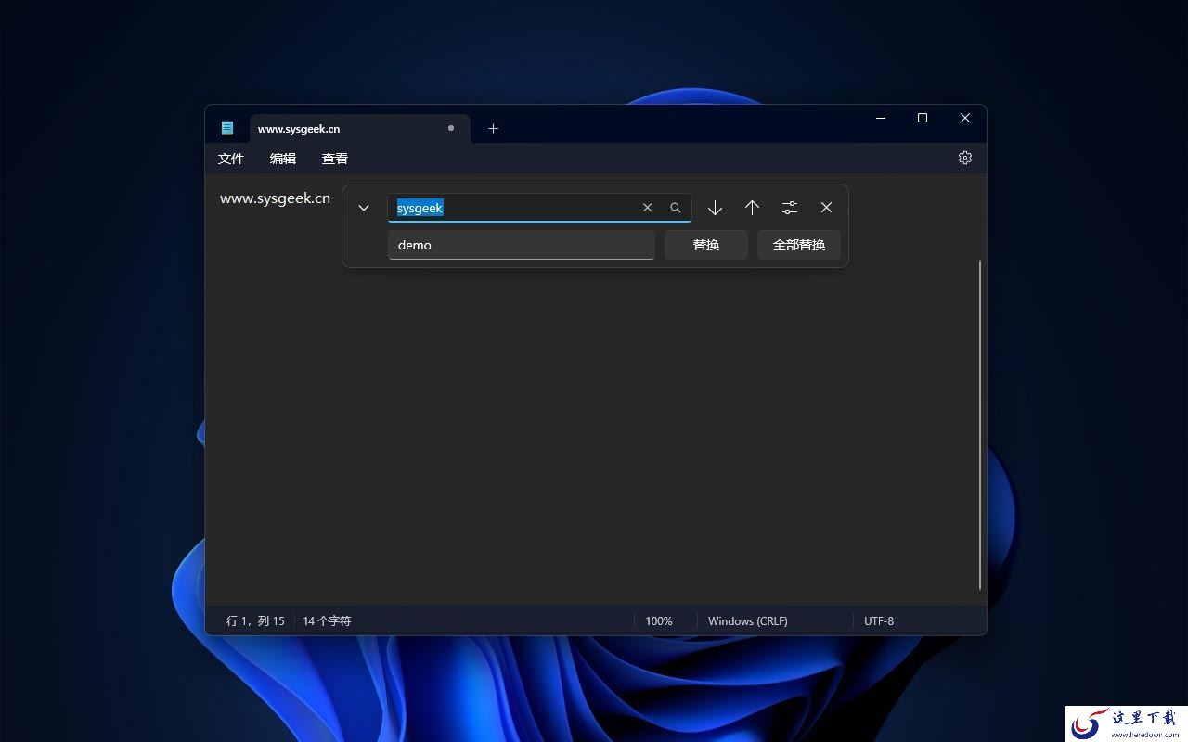1188x742 pixels.
Task: Find next match with down arrow
Action: click(x=715, y=208)
